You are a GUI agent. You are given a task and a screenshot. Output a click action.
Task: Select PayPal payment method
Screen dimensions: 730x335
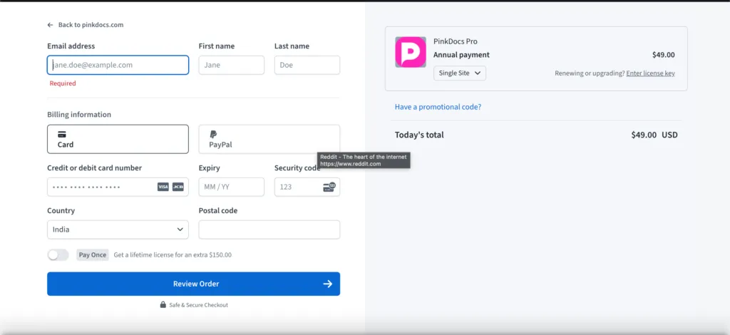click(269, 139)
